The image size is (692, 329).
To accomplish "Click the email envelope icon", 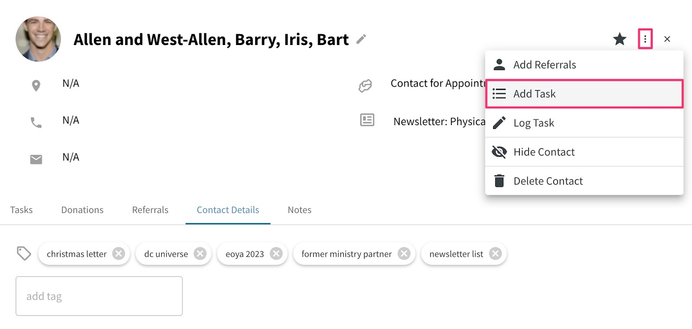I will point(36,159).
